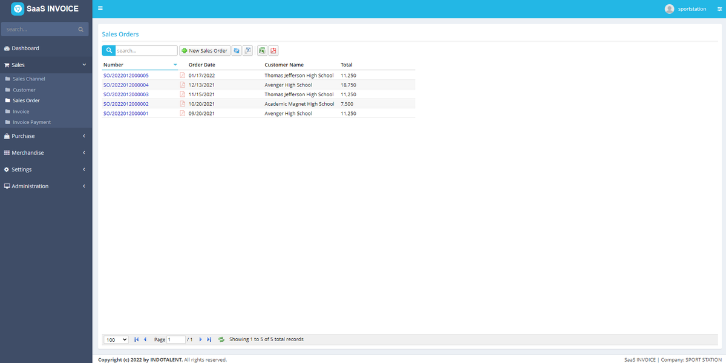Export sales orders to PDF

(273, 50)
